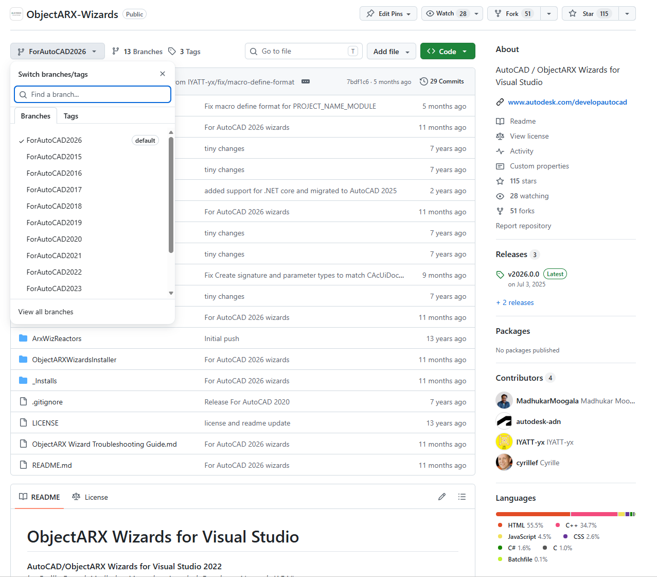This screenshot has height=577, width=657.
Task: Click the branch list scrollbar up arrow
Action: click(171, 132)
